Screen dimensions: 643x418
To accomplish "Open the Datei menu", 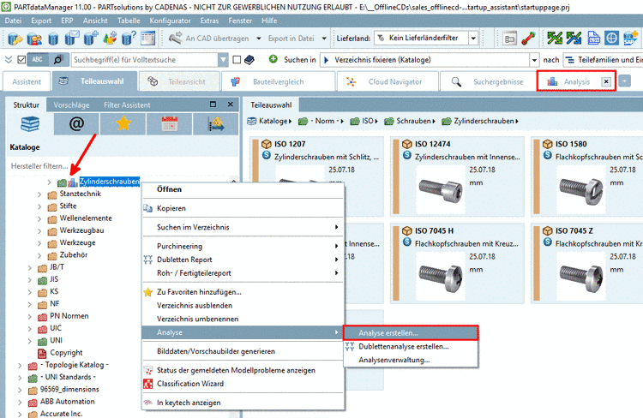I will click(x=13, y=21).
